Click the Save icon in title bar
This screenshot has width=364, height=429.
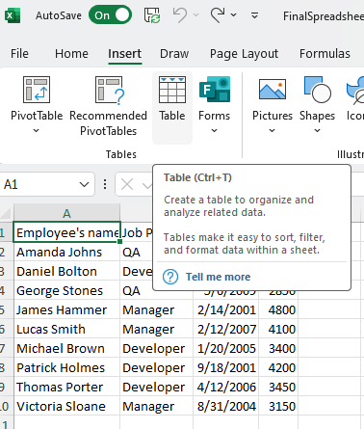coord(152,15)
